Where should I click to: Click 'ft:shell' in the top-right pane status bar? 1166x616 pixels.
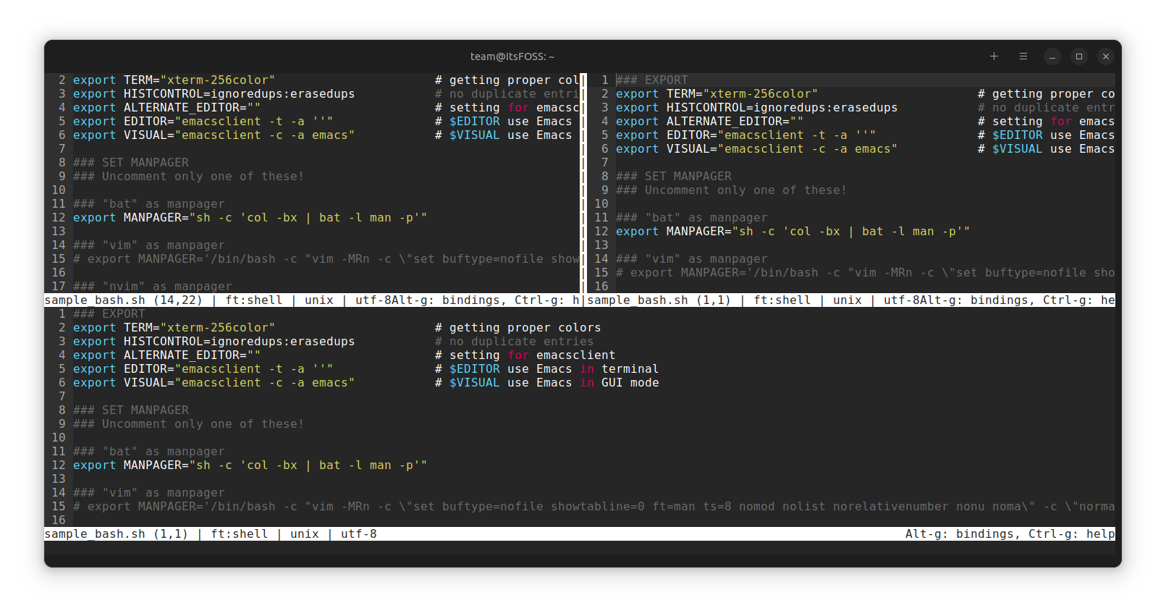click(782, 300)
